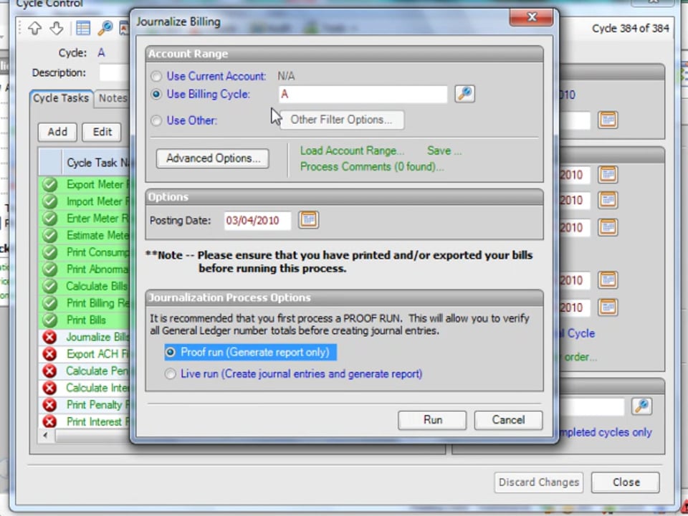Click Discard Changes in Cycle Control

coord(539,482)
